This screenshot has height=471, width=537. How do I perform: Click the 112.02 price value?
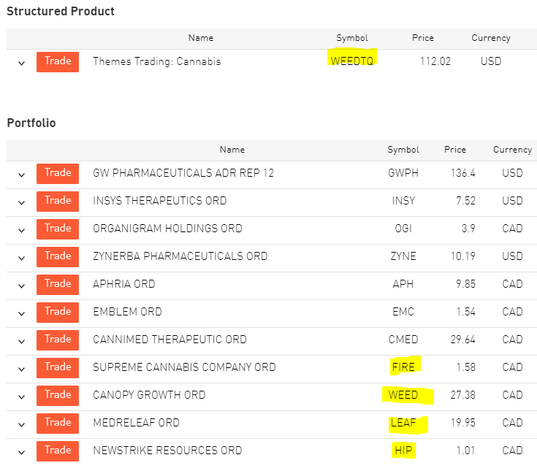435,61
